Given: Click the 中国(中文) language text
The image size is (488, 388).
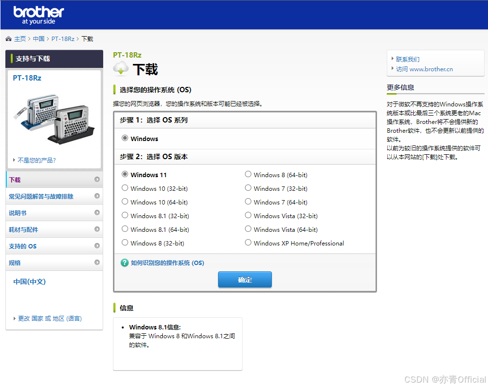Looking at the screenshot, I should click(29, 282).
